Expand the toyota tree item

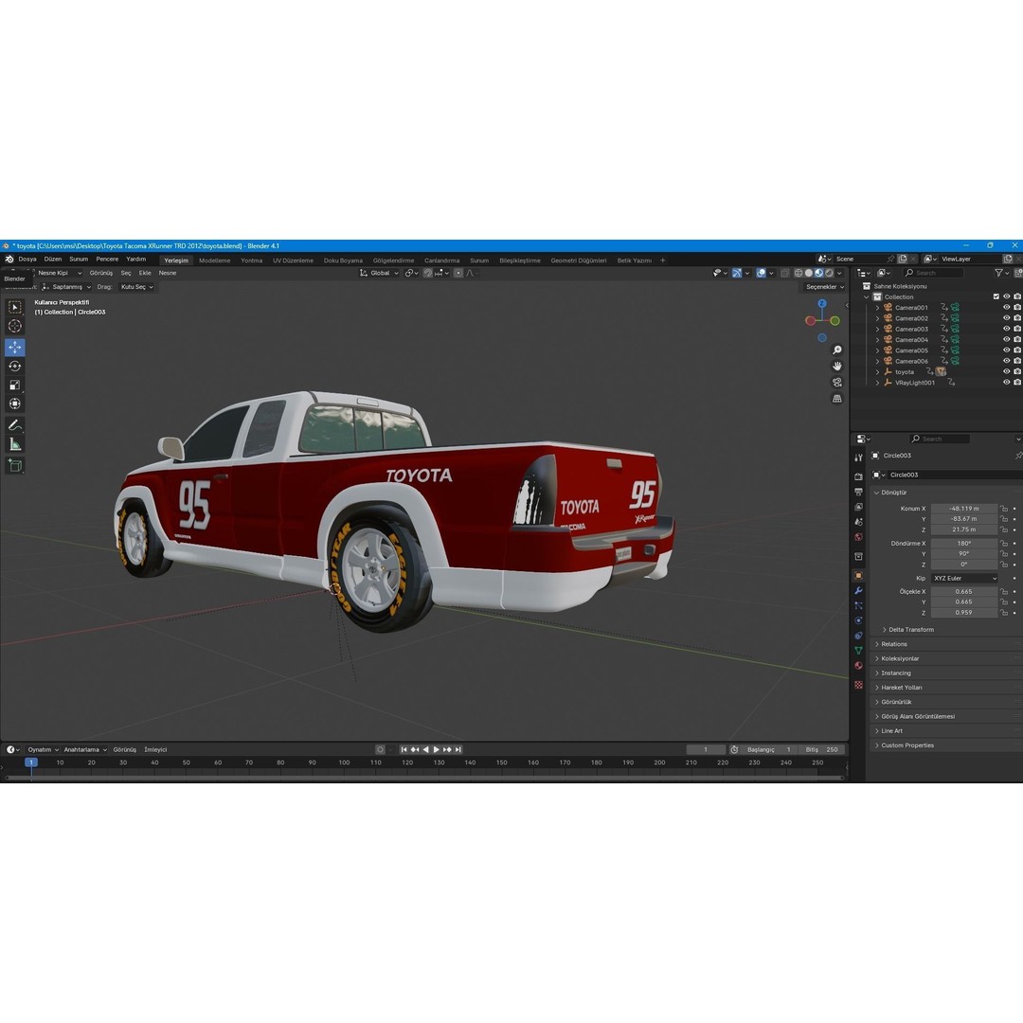877,372
